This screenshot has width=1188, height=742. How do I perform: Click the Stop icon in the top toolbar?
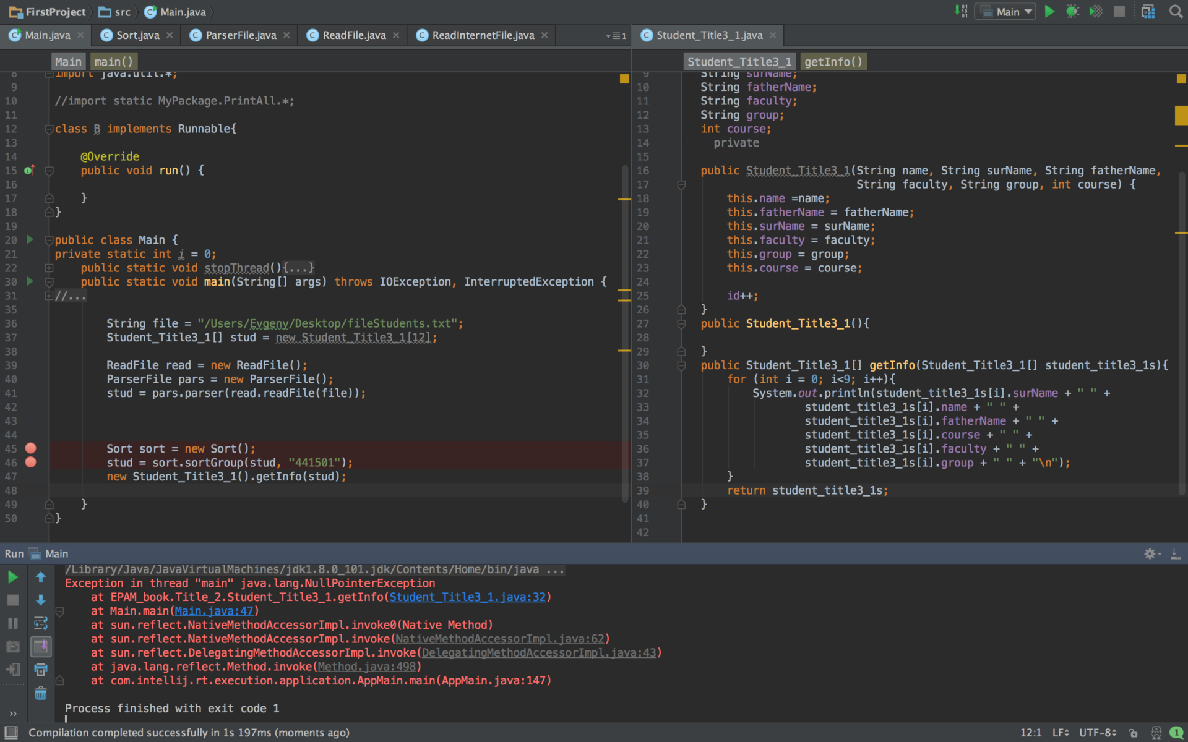pyautogui.click(x=1119, y=11)
